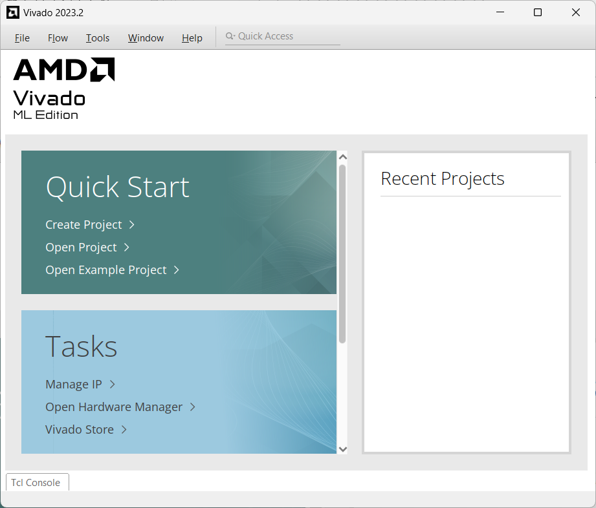Close the Vivado window
The height and width of the screenshot is (508, 596).
click(576, 12)
